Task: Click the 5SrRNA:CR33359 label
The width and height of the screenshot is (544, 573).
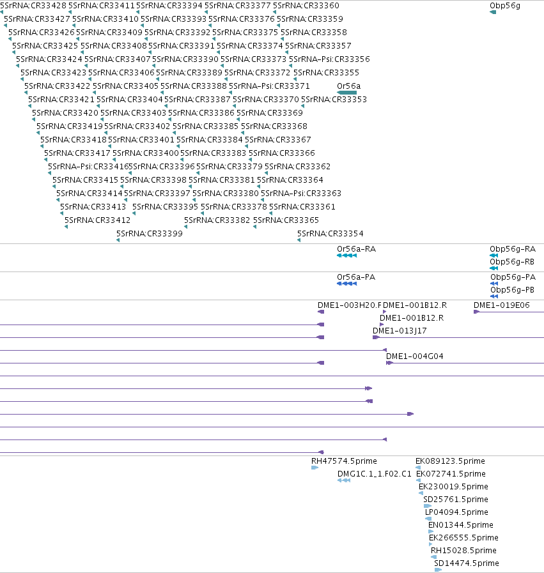Action: pyautogui.click(x=310, y=19)
